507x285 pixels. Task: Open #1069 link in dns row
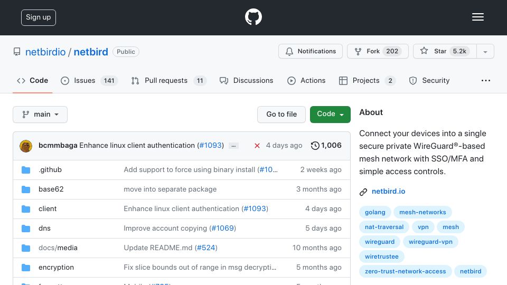pos(222,228)
